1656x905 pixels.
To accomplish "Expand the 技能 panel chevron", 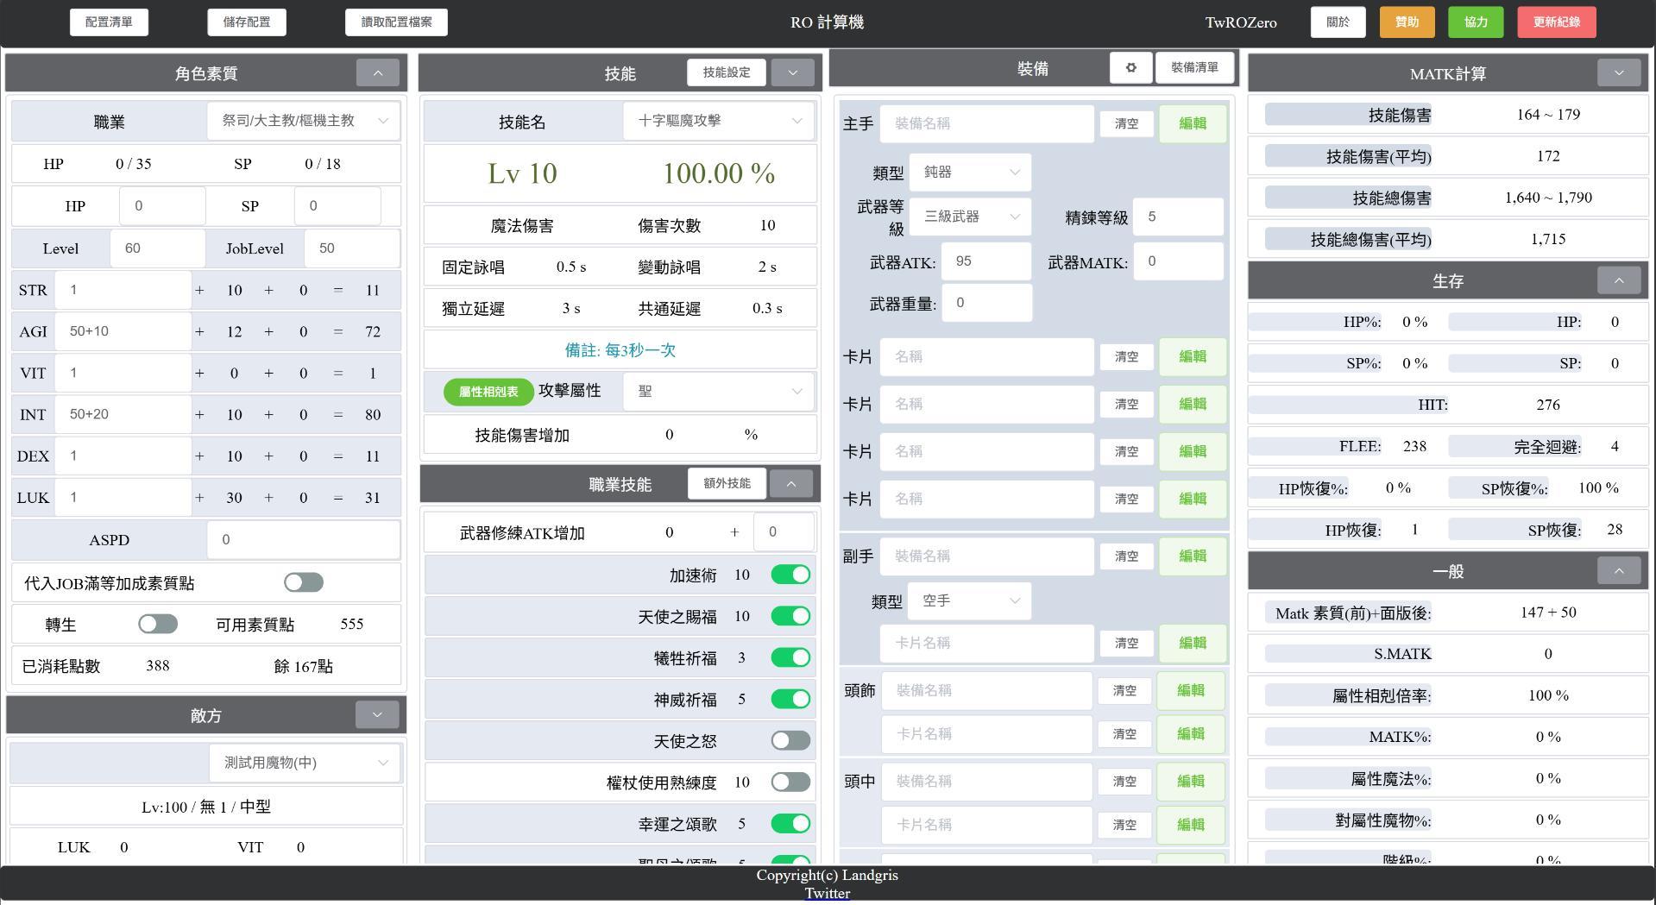I will pos(792,72).
